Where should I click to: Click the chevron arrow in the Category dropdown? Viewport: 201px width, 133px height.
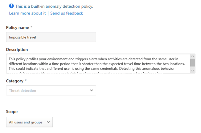tap(91, 91)
